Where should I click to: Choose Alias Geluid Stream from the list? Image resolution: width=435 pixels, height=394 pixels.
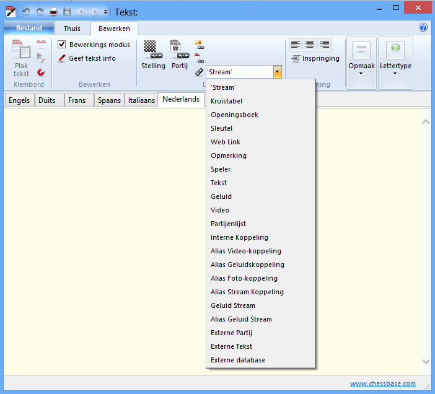point(261,319)
